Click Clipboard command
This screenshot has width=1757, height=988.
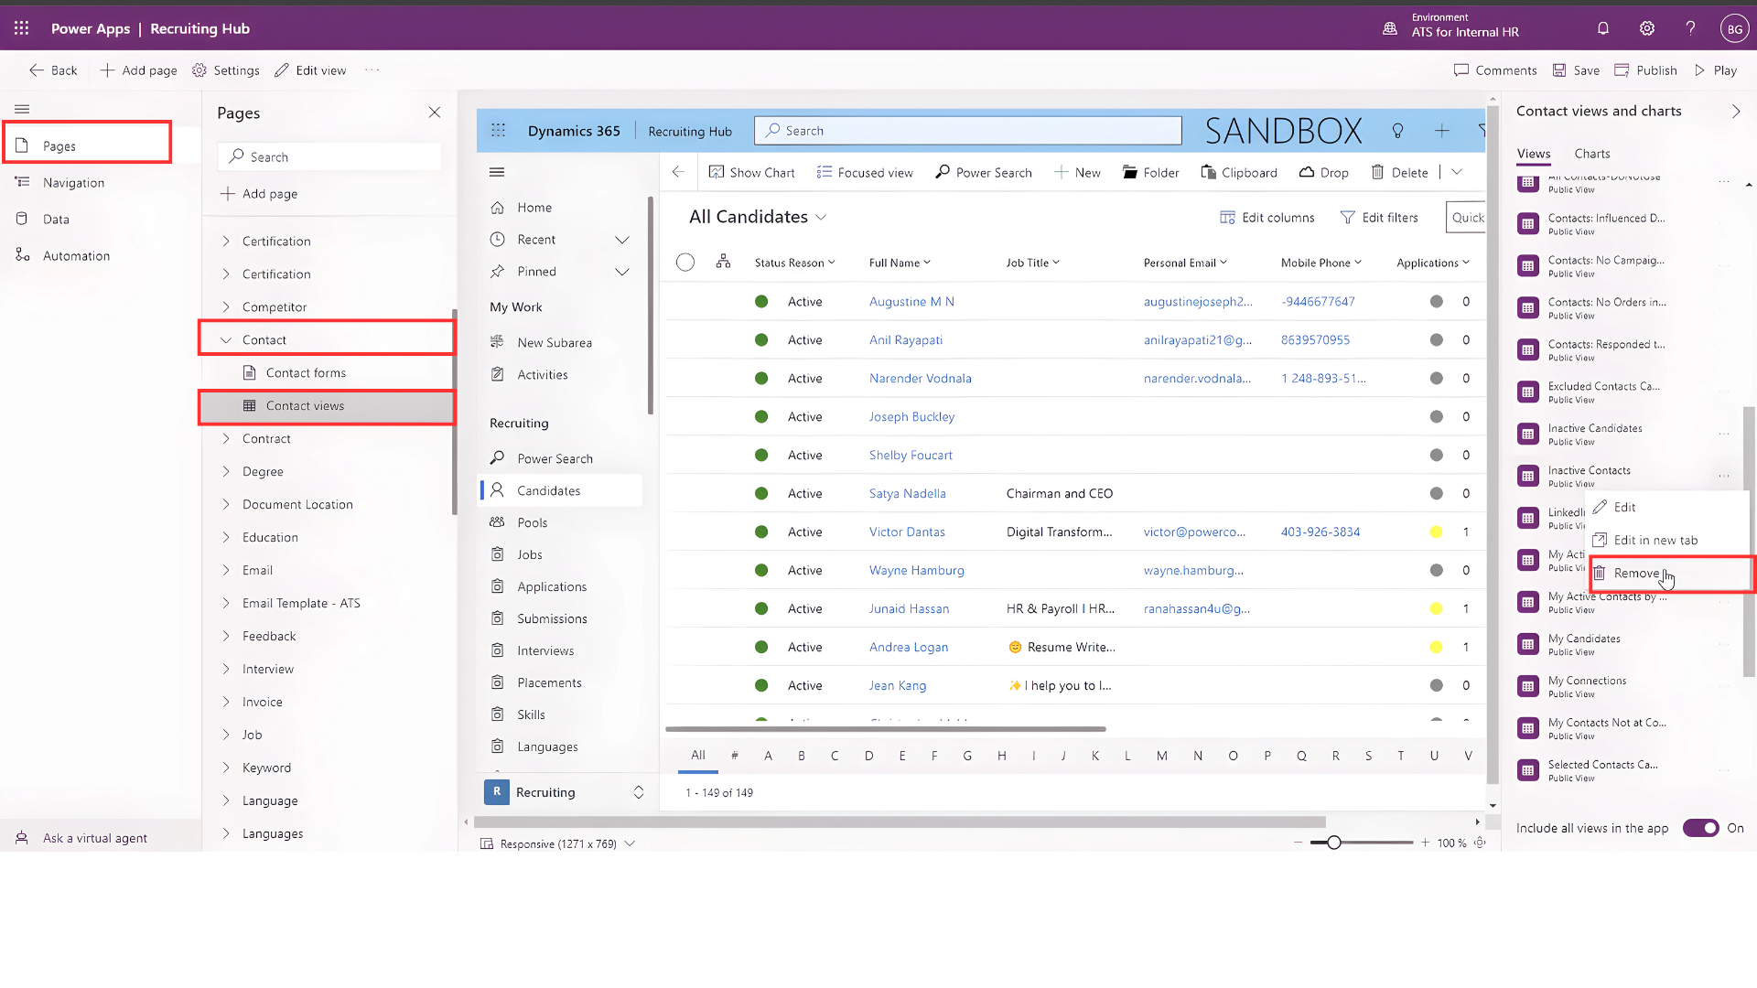click(x=1239, y=173)
